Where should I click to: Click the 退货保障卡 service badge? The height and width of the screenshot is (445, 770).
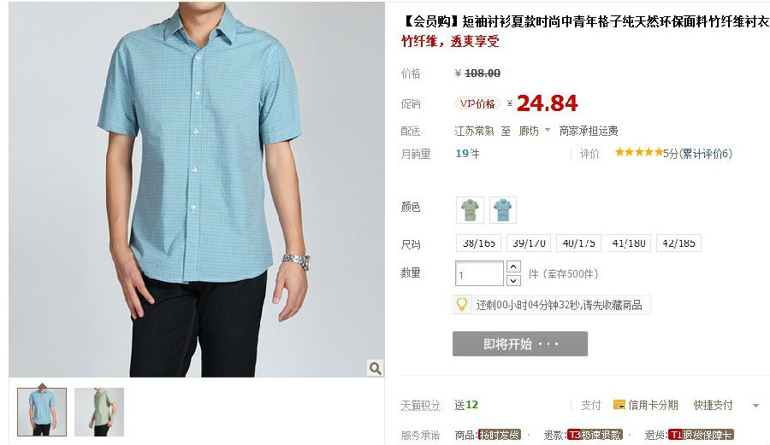[x=701, y=435]
